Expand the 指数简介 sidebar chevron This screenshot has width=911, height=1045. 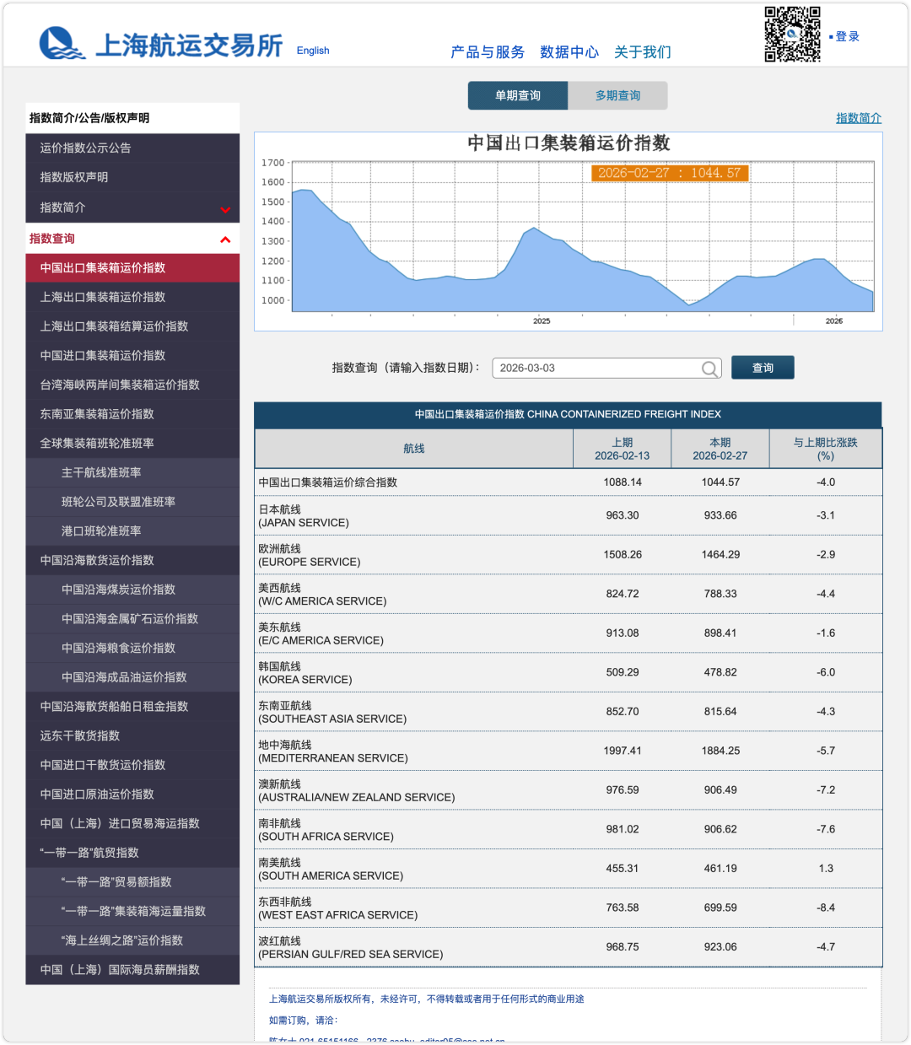(225, 209)
